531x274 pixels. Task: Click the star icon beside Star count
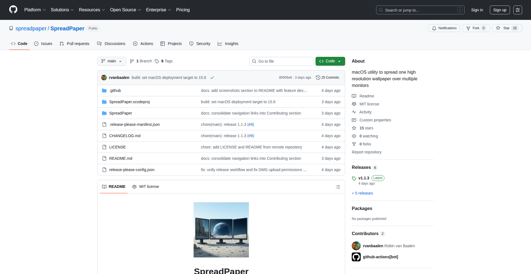coord(498,28)
